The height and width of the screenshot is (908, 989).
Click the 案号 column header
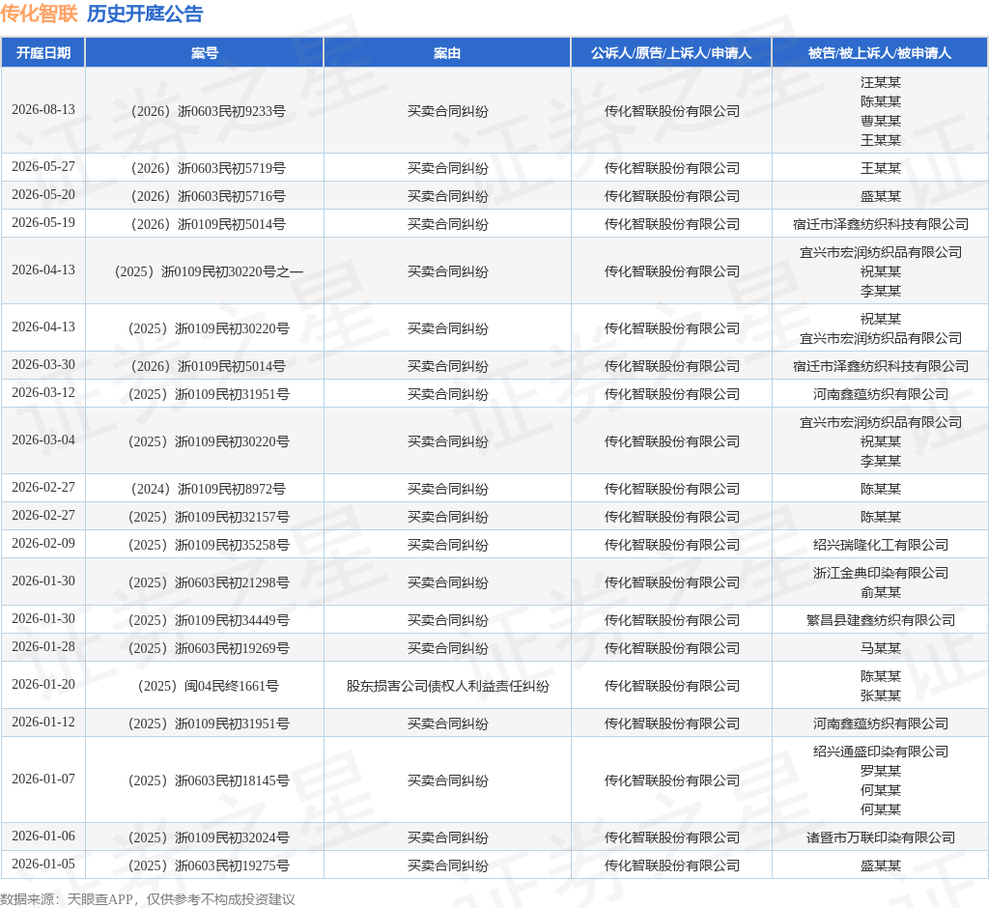click(205, 53)
